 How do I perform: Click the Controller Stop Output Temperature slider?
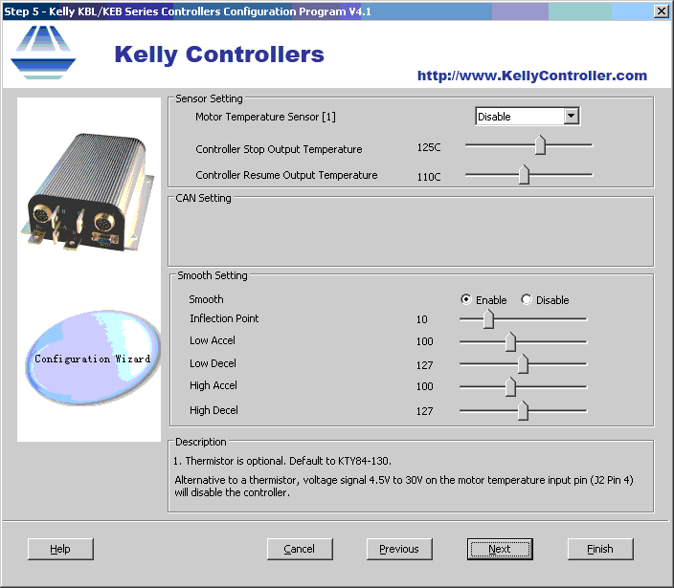[x=540, y=145]
